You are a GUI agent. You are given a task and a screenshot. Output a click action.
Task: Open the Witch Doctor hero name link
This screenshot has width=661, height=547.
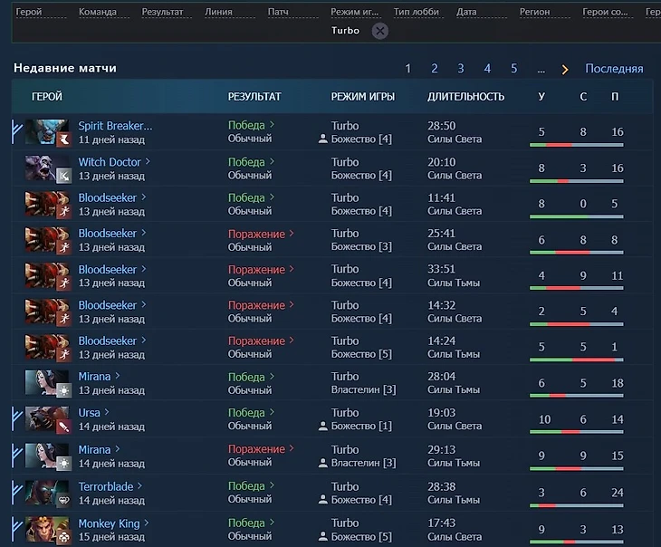click(x=110, y=162)
